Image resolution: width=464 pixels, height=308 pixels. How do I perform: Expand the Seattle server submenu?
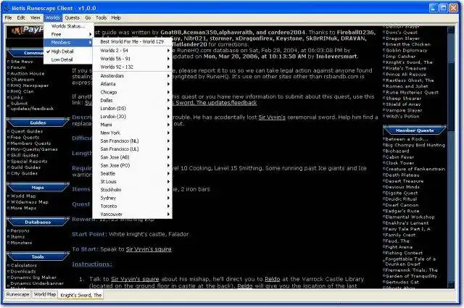(x=132, y=174)
